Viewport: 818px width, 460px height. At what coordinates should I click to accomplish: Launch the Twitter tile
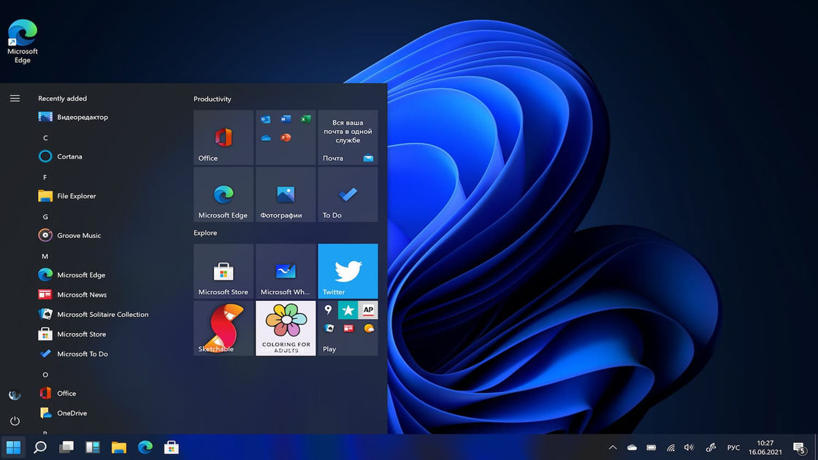(348, 271)
